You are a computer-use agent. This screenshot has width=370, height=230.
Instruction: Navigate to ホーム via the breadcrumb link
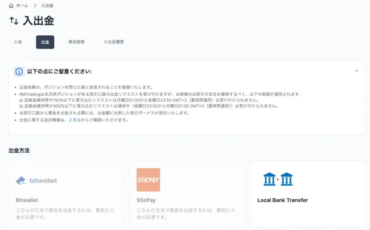pyautogui.click(x=22, y=5)
